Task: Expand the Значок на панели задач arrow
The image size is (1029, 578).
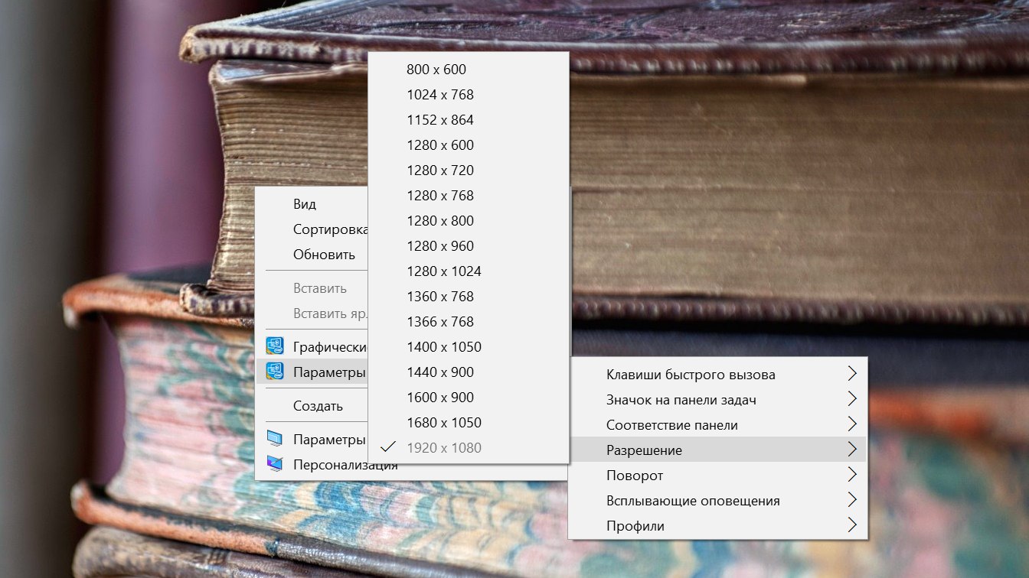Action: [851, 399]
